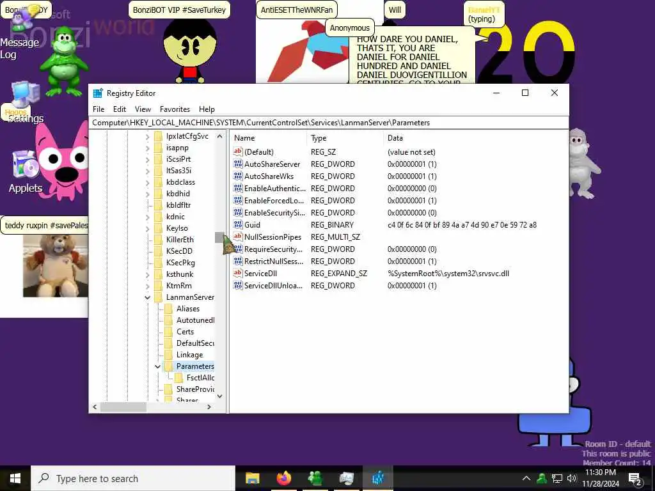Image resolution: width=655 pixels, height=491 pixels.
Task: Click the %SystemRoot%\system32\srvsvc.dll data
Action: 448,274
